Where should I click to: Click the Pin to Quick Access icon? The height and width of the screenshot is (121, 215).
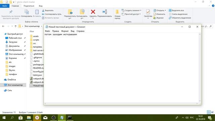[x=11, y=12]
